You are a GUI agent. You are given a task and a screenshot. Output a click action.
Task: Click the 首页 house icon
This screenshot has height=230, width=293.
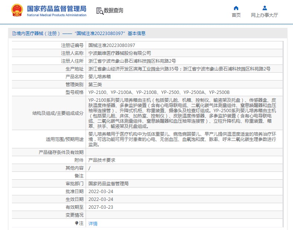[x=236, y=8]
